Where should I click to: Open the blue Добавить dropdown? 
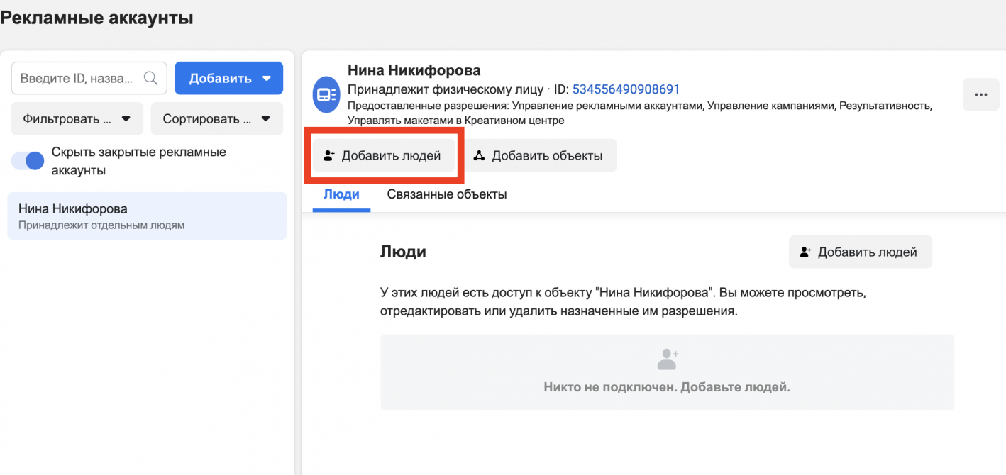point(228,78)
